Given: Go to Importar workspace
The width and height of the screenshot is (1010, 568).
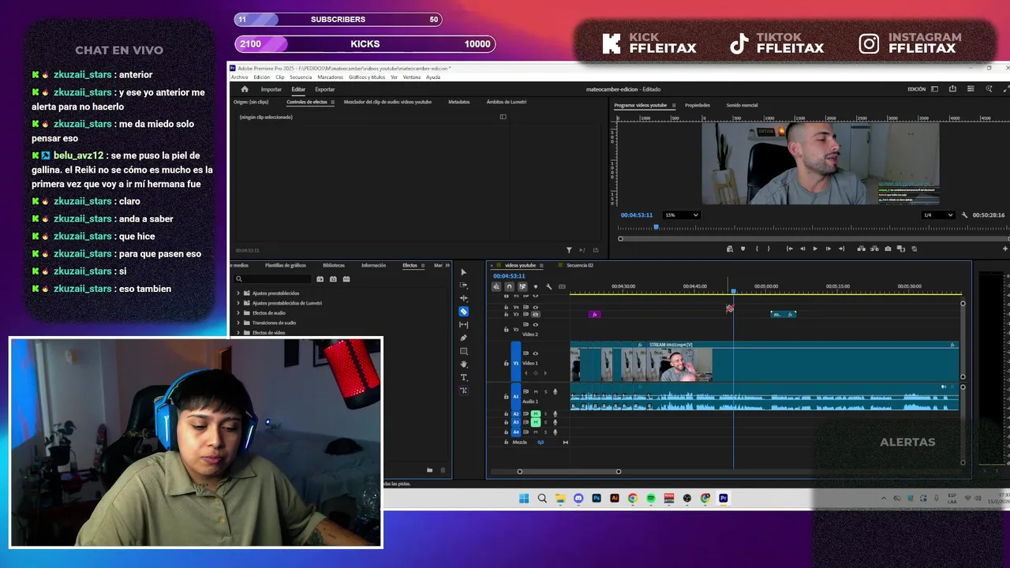Looking at the screenshot, I should [x=271, y=89].
